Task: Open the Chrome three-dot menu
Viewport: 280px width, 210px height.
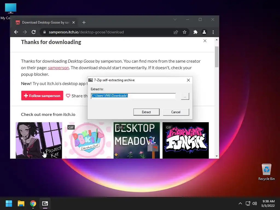Action: tap(213, 32)
